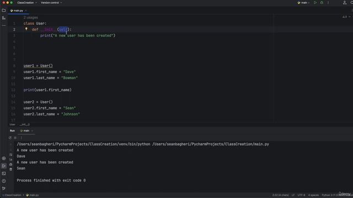Open the Git version control sidebar icon

click(4, 188)
